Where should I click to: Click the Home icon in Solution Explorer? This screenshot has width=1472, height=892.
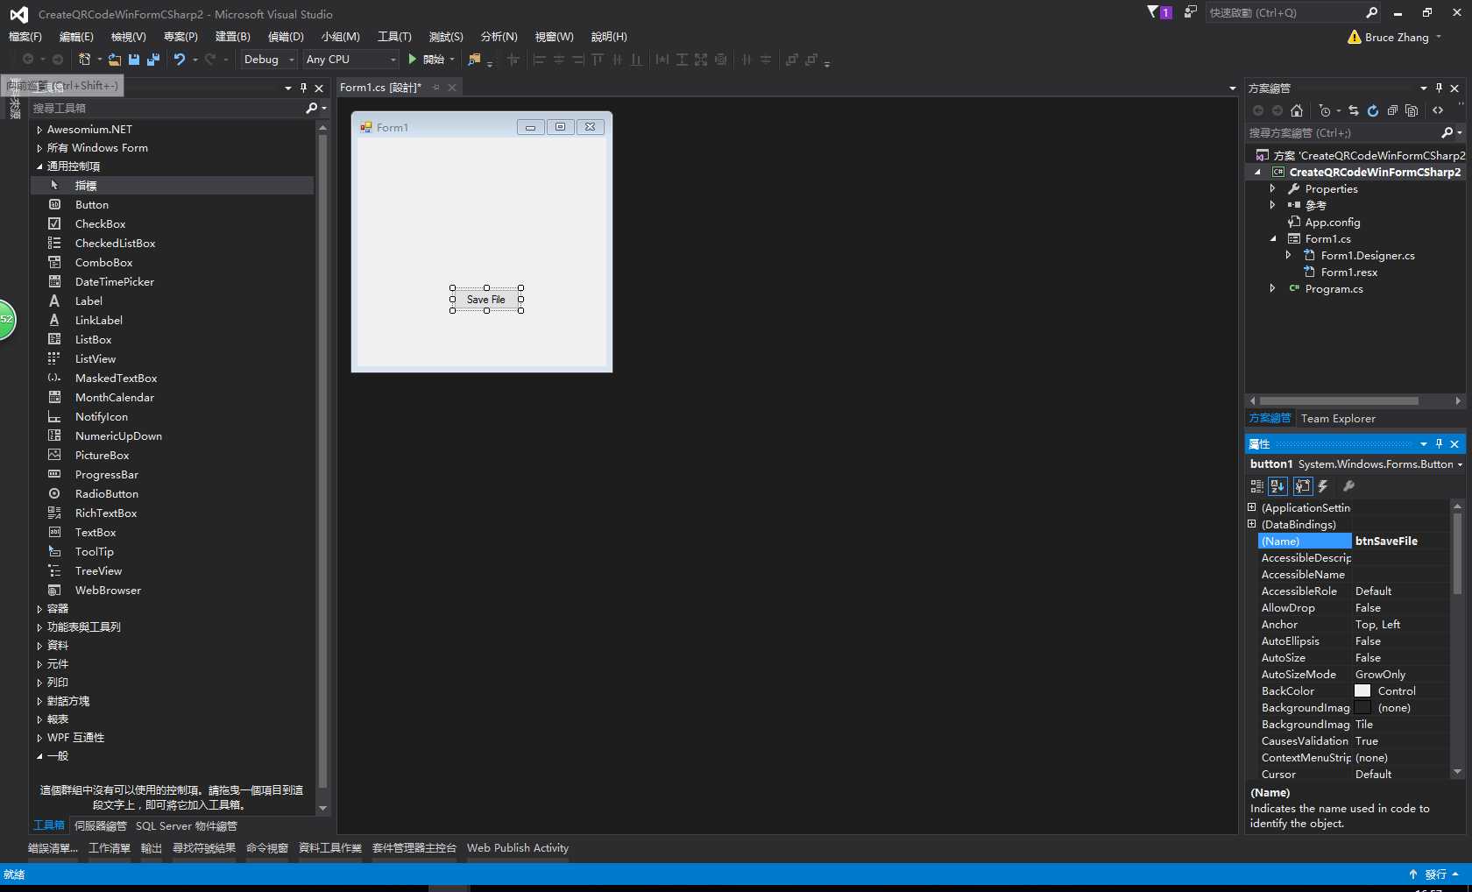pyautogui.click(x=1297, y=110)
